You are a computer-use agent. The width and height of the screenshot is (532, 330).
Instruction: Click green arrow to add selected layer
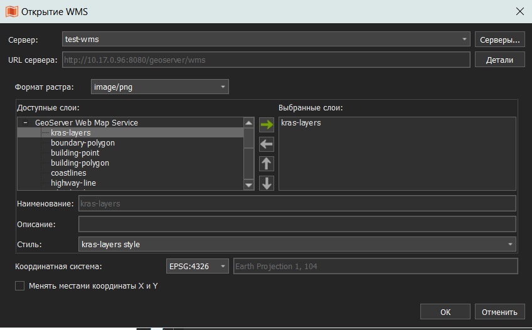(x=267, y=125)
